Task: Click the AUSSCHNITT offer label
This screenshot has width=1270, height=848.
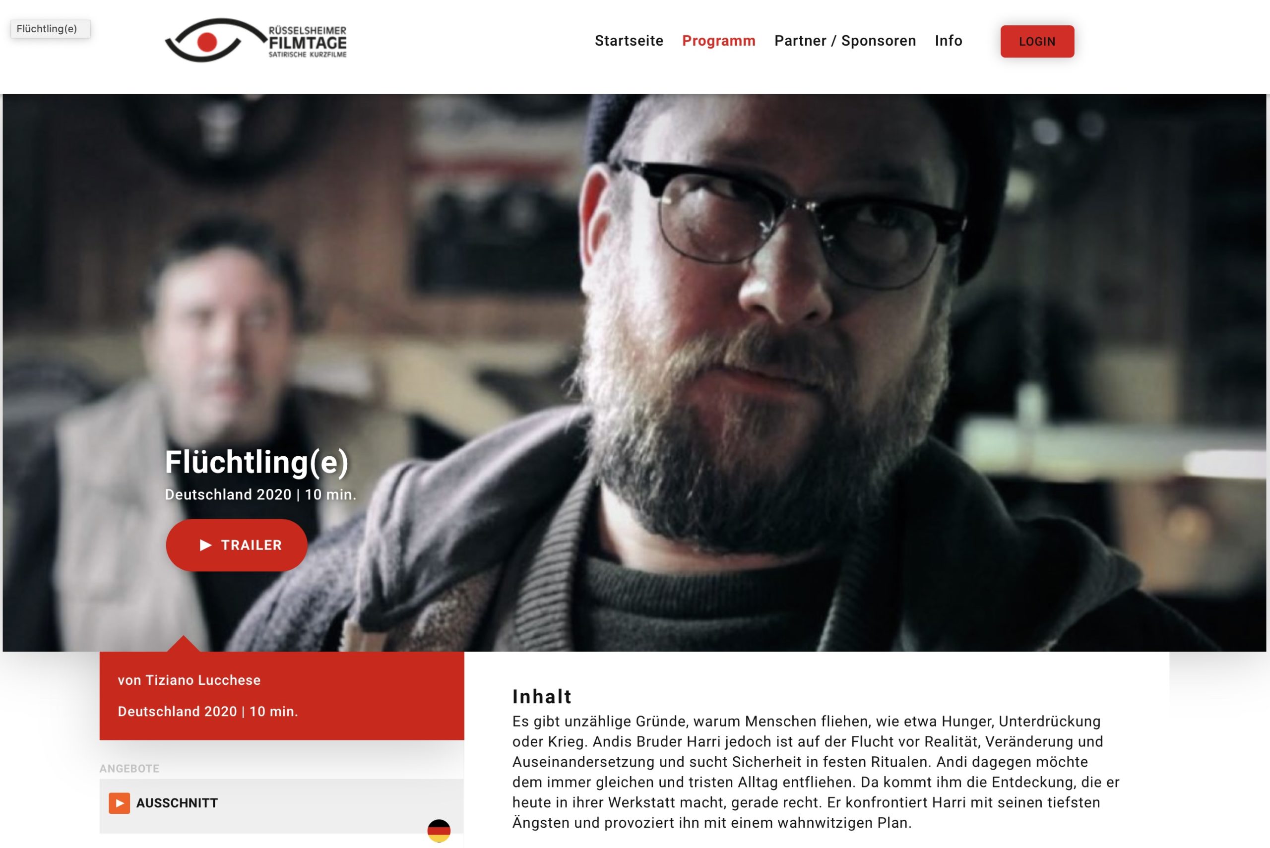Action: 177,803
